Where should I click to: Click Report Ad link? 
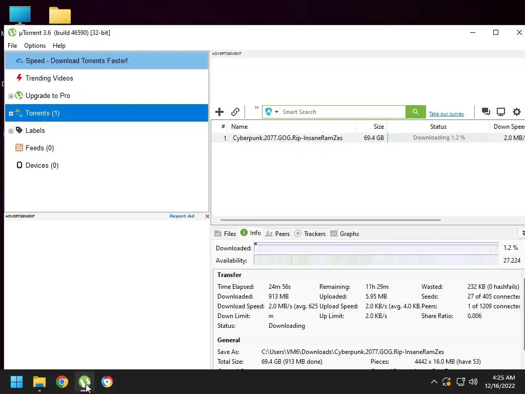click(182, 216)
